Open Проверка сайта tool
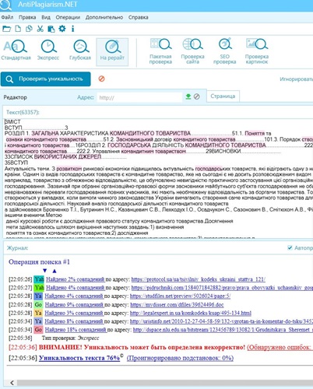 click(192, 51)
